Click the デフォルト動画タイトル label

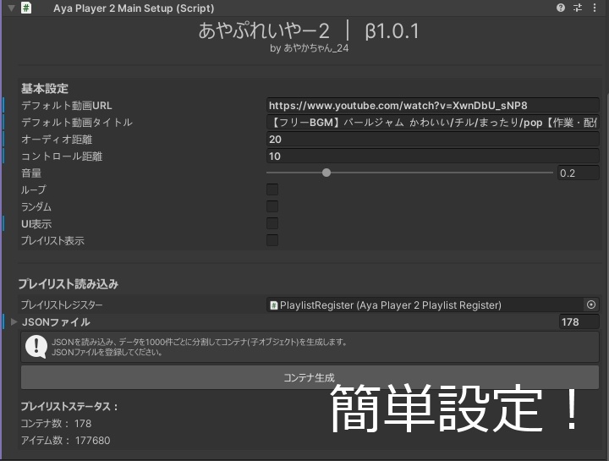[77, 123]
